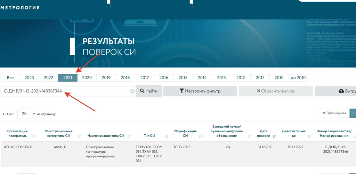Click inside the certificate number search field
The height and width of the screenshot is (174, 356).
pos(66,91)
